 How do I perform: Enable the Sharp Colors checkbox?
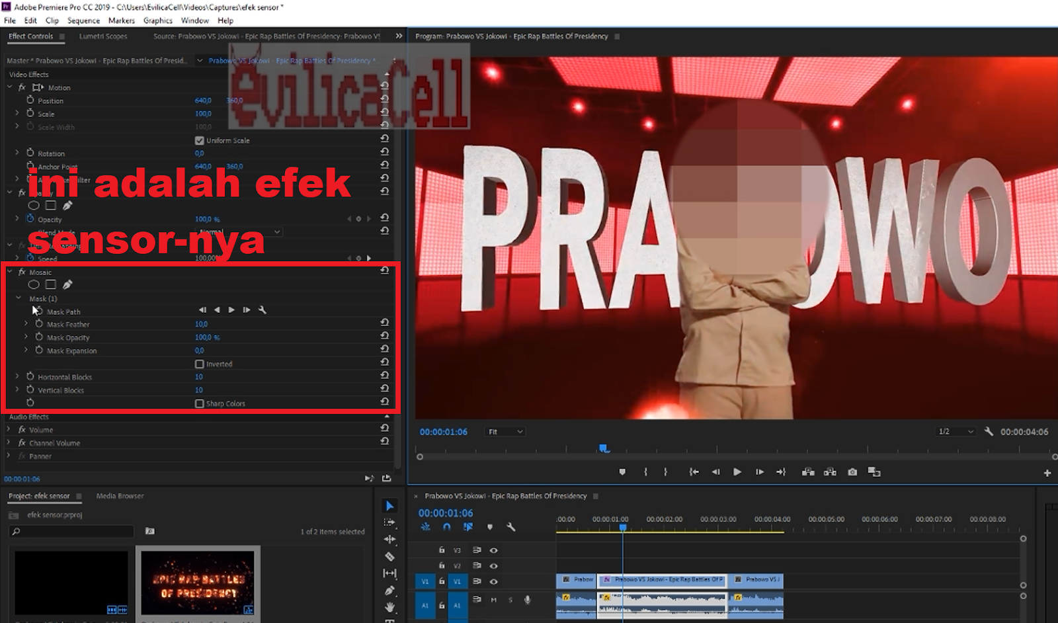coord(200,403)
